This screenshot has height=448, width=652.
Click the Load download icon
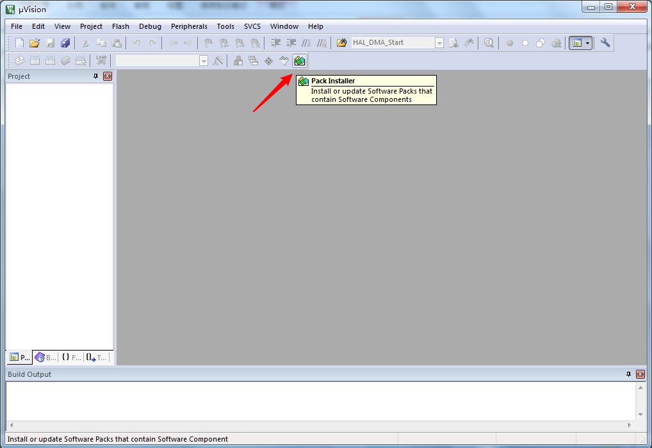(101, 61)
